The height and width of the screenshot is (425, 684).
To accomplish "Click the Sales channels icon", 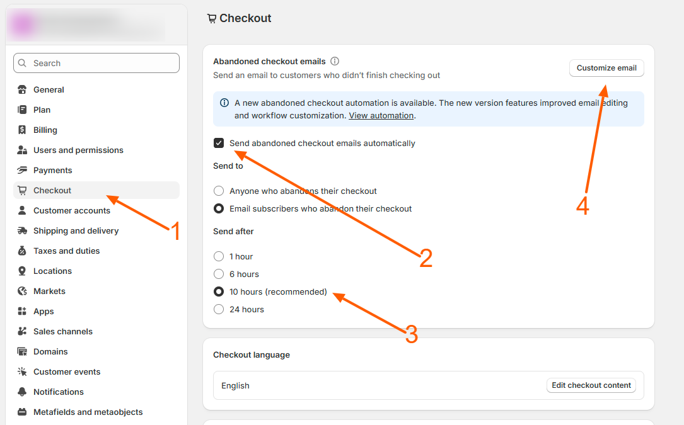I will click(x=22, y=331).
